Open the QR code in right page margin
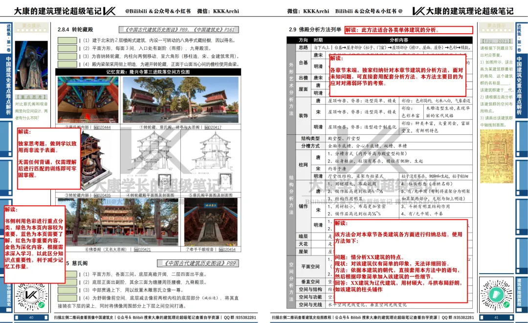The image size is (528, 323). pos(496,295)
